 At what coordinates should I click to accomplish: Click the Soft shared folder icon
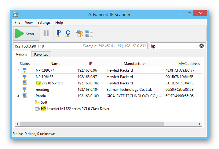click(37, 102)
